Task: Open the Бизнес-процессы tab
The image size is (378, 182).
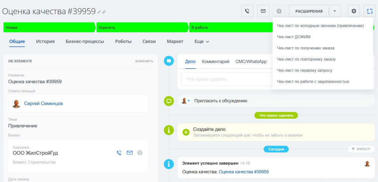Action: point(85,41)
